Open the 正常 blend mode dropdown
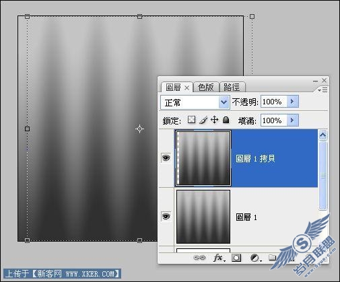Image resolution: width=340 pixels, height=282 pixels. [x=195, y=102]
